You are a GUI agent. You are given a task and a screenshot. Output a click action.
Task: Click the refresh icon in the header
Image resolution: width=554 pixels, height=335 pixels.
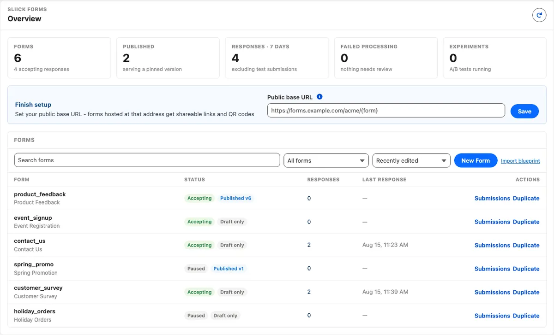point(539,15)
